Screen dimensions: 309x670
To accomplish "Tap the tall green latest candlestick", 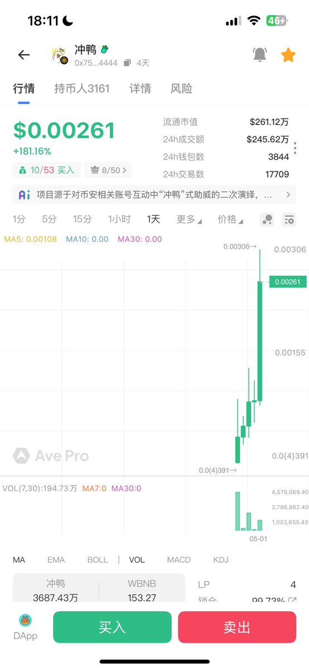I will (x=259, y=341).
